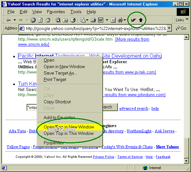Expand the dropdown arrow left of double-slash icon
Viewport: 191px width, 172px height.
[125, 20]
